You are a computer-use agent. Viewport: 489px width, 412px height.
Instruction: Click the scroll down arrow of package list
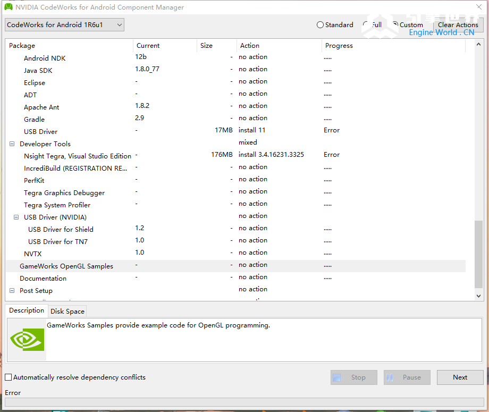click(478, 296)
